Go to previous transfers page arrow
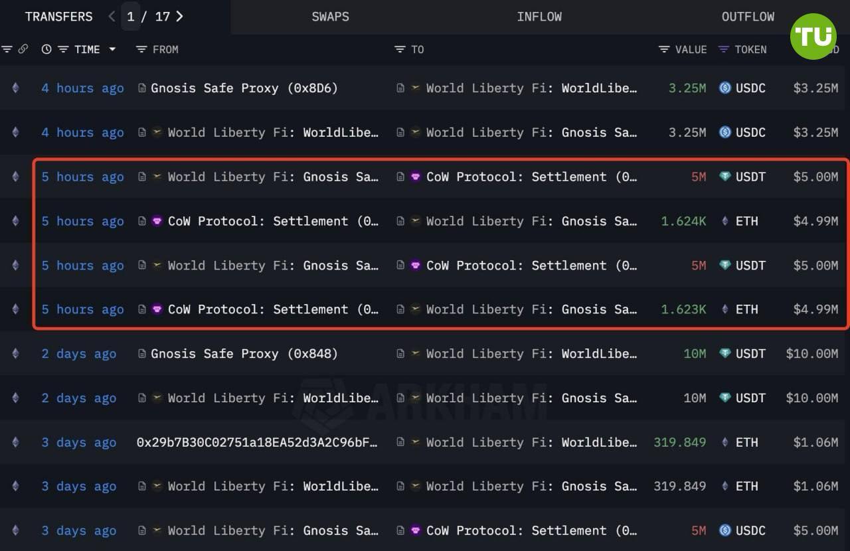This screenshot has width=850, height=551. click(x=112, y=17)
